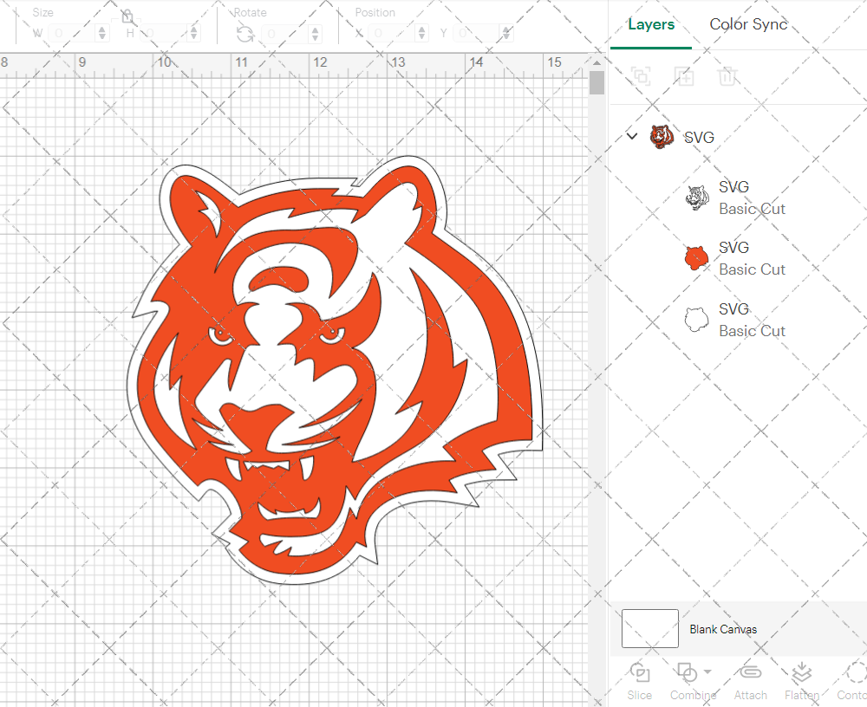
Task: Click the Delete layer trash icon
Action: 727,76
